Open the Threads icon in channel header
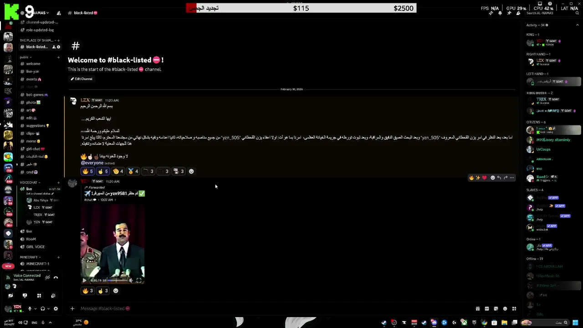The height and width of the screenshot is (328, 583). pos(491,13)
